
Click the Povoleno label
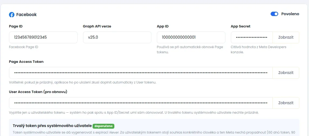(290, 14)
